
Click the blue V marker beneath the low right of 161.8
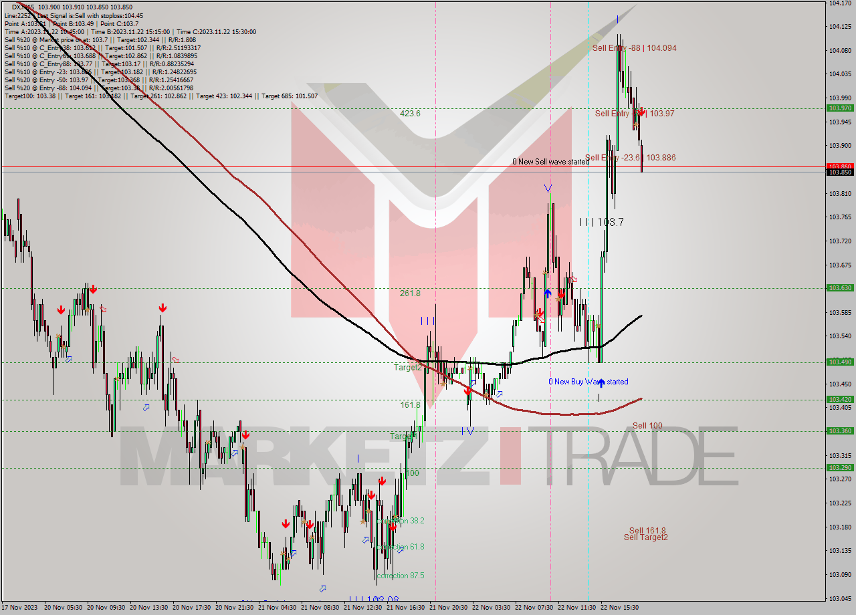(470, 431)
